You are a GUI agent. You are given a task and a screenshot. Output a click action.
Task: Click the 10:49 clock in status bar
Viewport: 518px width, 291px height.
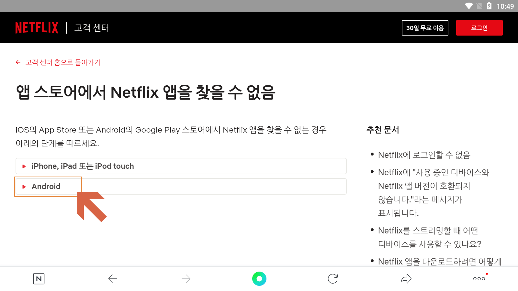coord(505,6)
